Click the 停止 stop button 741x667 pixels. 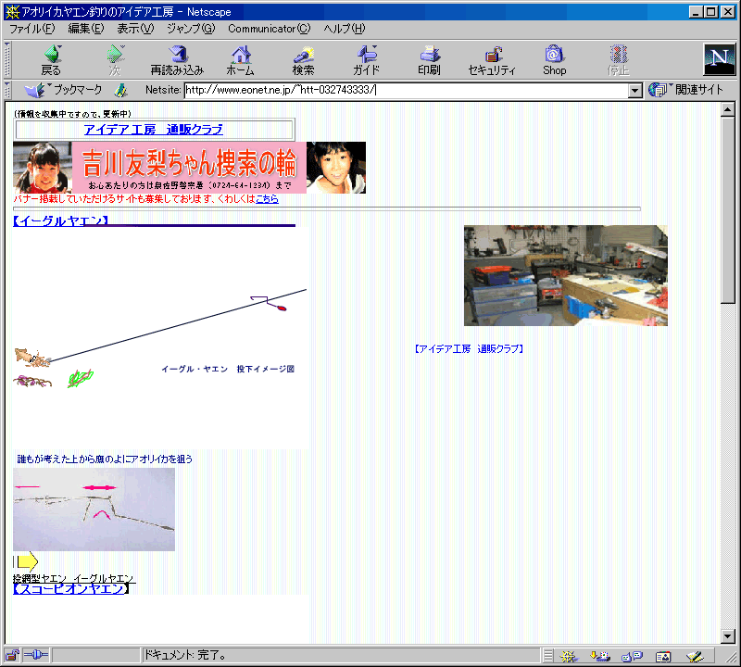618,60
